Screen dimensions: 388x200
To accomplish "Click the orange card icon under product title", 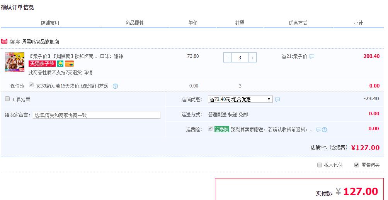I will 70,64.
